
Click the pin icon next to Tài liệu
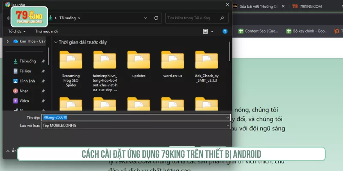43,71
